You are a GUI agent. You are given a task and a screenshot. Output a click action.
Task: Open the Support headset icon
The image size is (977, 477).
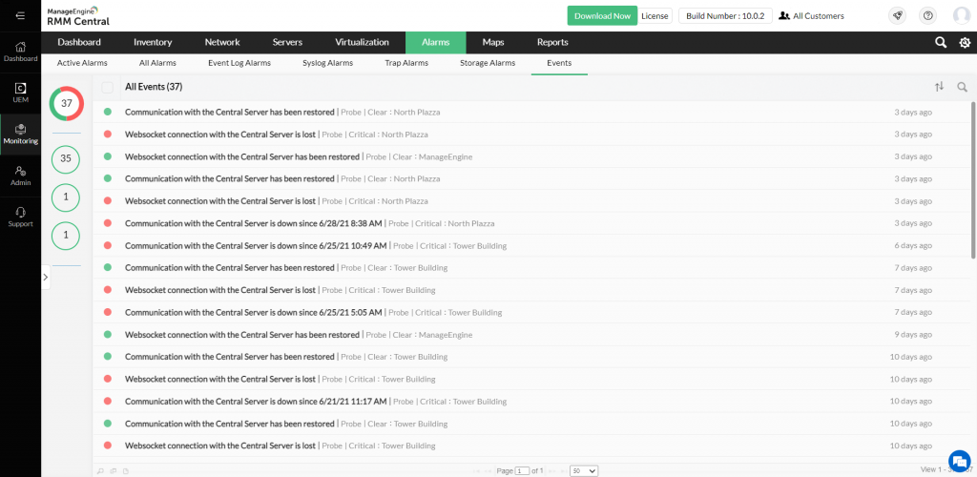coord(20,216)
